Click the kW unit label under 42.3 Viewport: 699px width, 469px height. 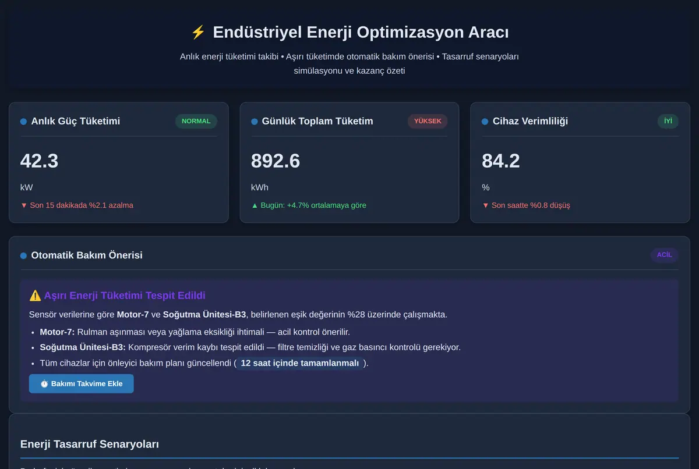tap(27, 187)
